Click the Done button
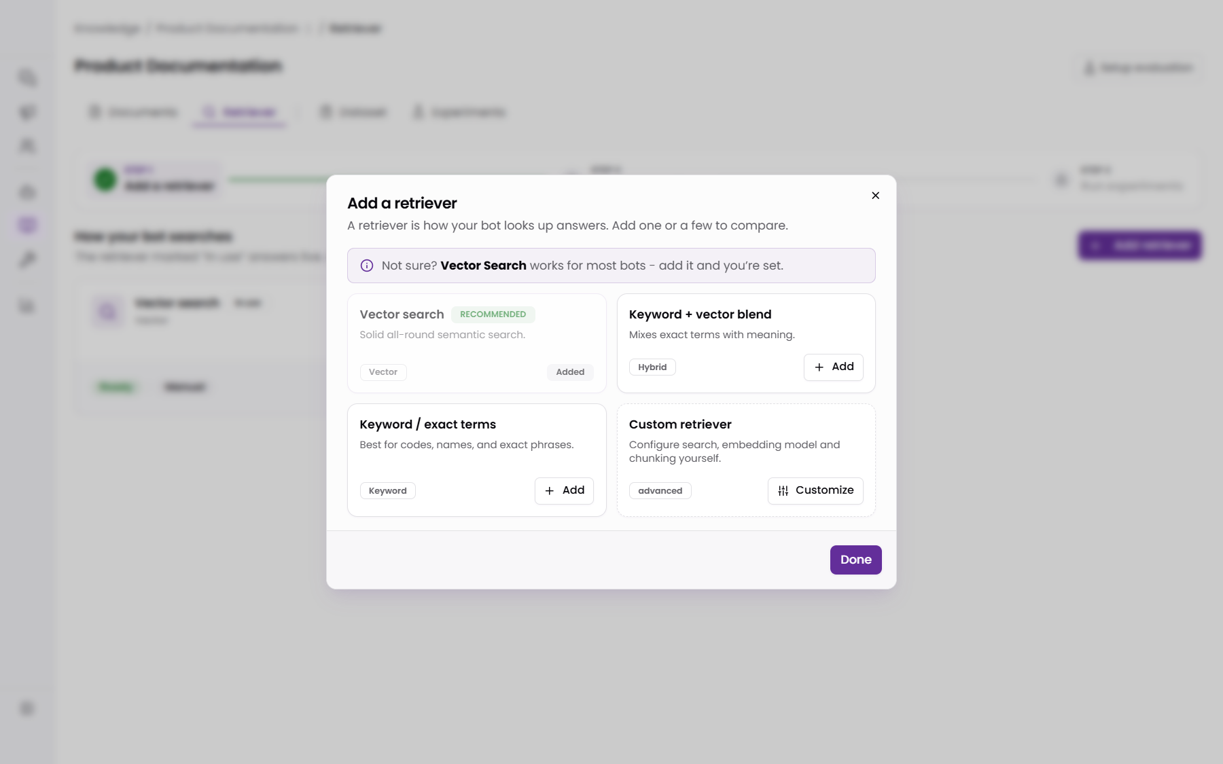The height and width of the screenshot is (764, 1223). [x=855, y=560]
